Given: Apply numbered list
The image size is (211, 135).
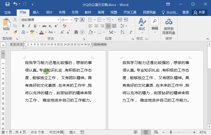Looking at the screenshot, I should 100,20.
